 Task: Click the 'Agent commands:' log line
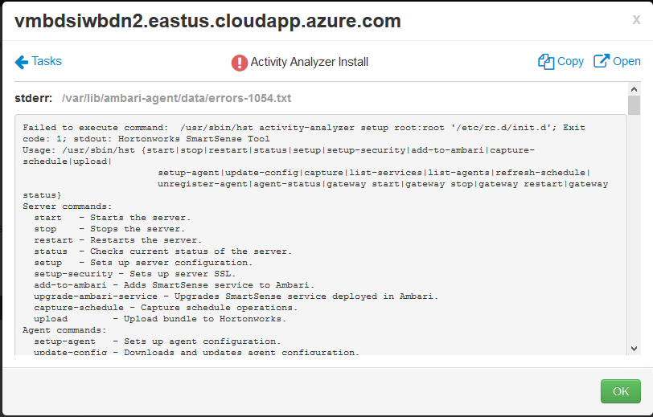tap(65, 330)
